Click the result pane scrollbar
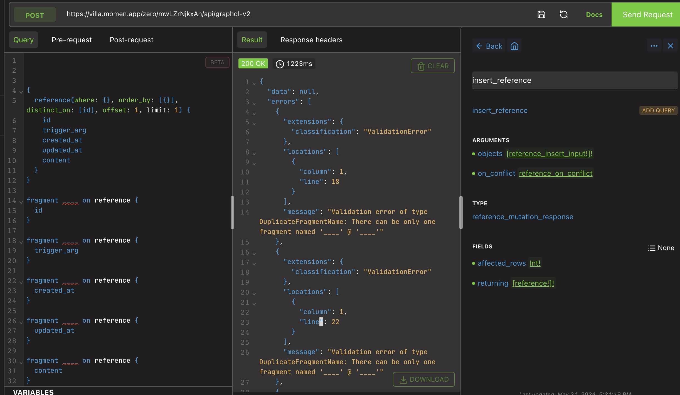This screenshot has height=395, width=680. coord(461,213)
